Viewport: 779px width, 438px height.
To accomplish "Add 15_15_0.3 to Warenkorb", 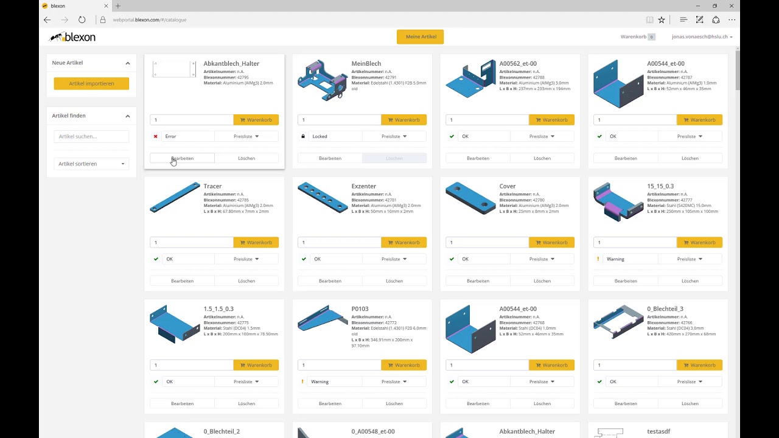I will click(699, 243).
